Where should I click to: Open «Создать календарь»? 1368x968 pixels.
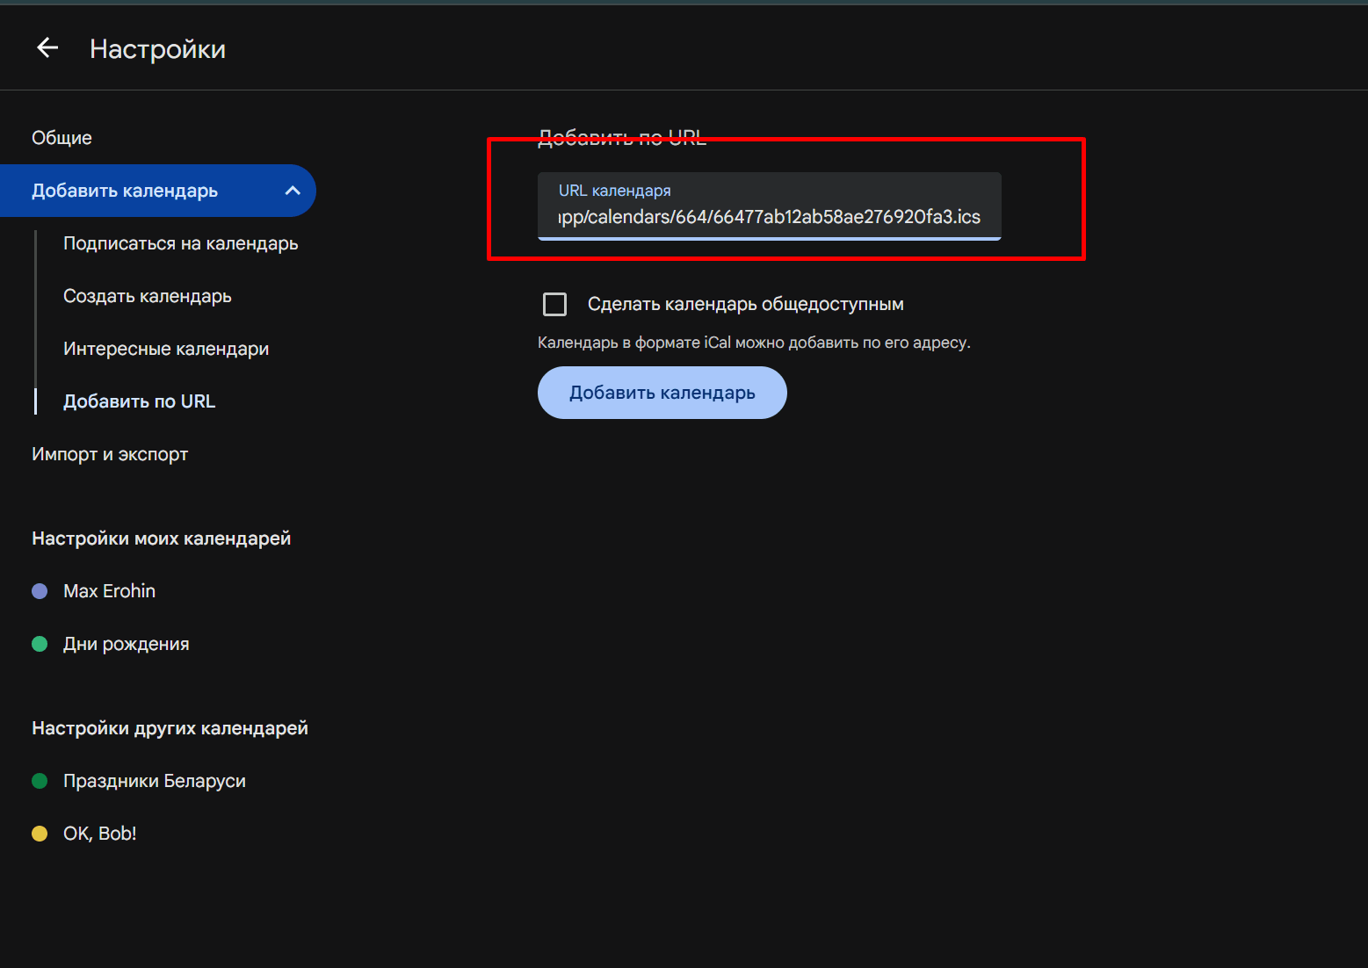coord(147,296)
